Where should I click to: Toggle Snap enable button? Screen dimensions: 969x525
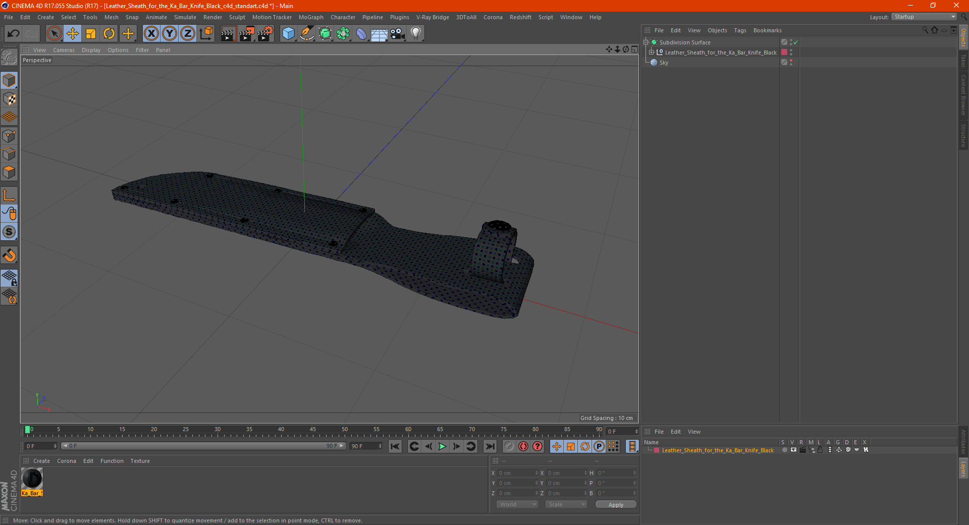(x=9, y=232)
